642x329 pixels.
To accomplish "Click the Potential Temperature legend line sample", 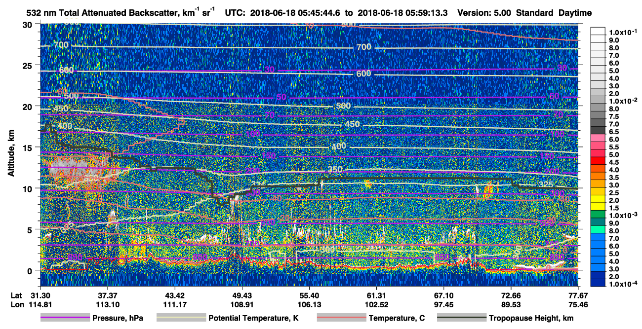I will [x=181, y=318].
